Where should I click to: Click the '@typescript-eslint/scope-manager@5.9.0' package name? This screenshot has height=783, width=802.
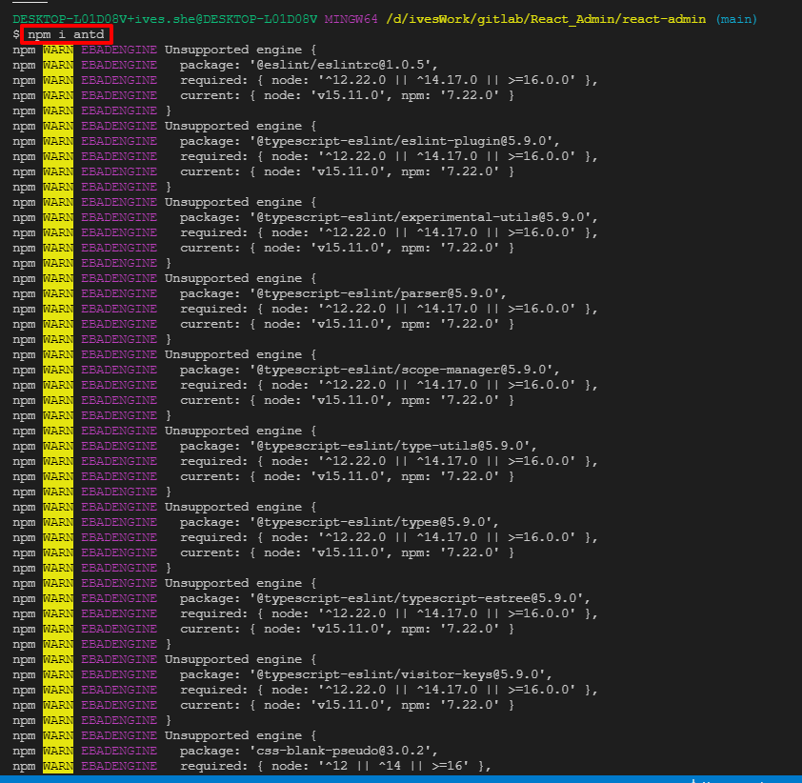click(401, 370)
